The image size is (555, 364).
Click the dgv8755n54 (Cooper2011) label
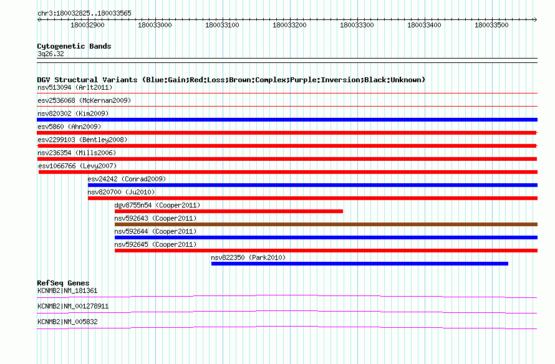[158, 205]
